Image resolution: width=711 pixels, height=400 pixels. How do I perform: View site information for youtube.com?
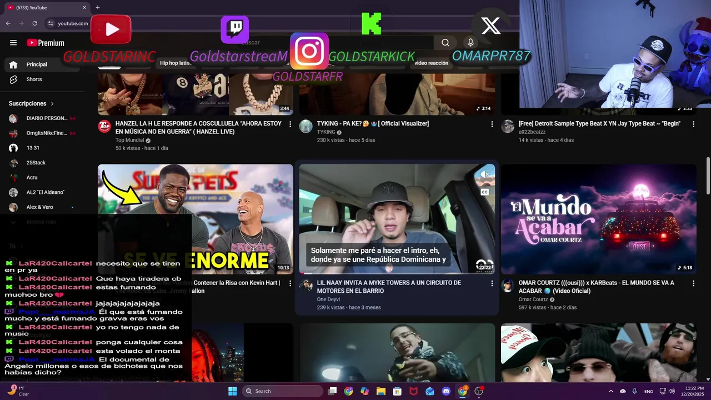[x=51, y=23]
